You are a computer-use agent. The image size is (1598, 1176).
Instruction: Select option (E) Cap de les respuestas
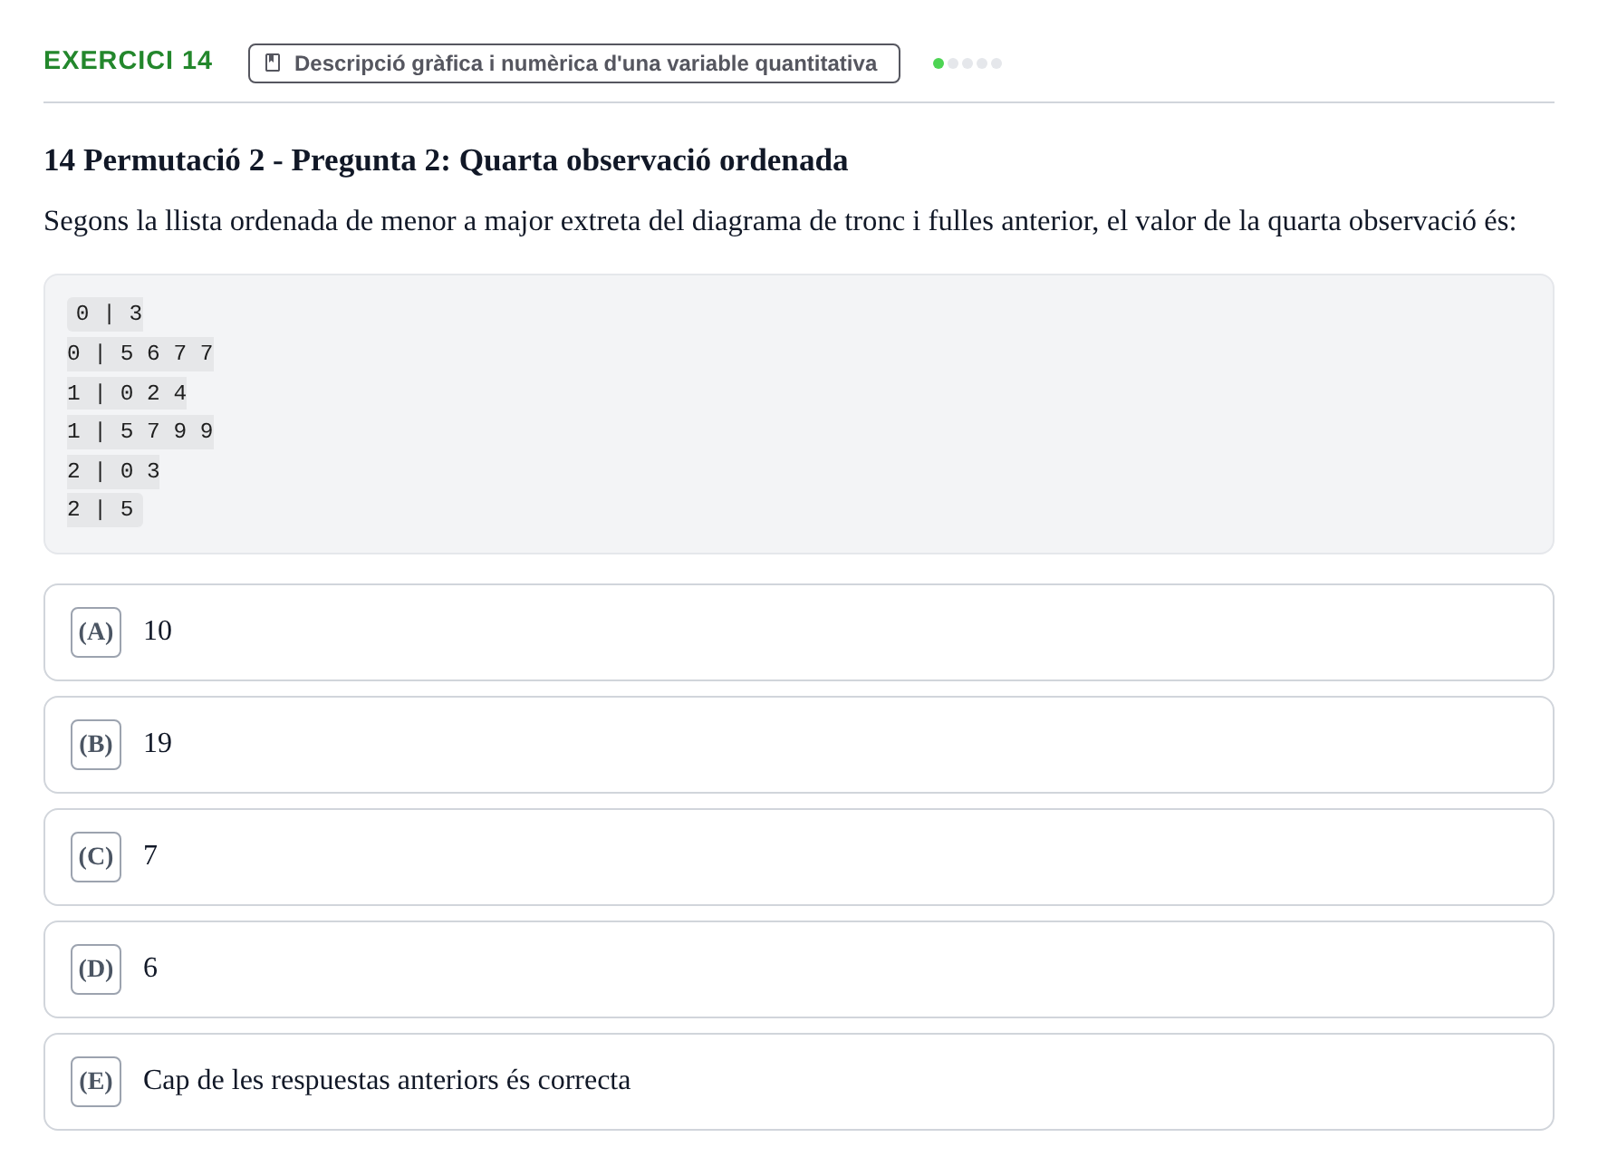[x=798, y=1082]
